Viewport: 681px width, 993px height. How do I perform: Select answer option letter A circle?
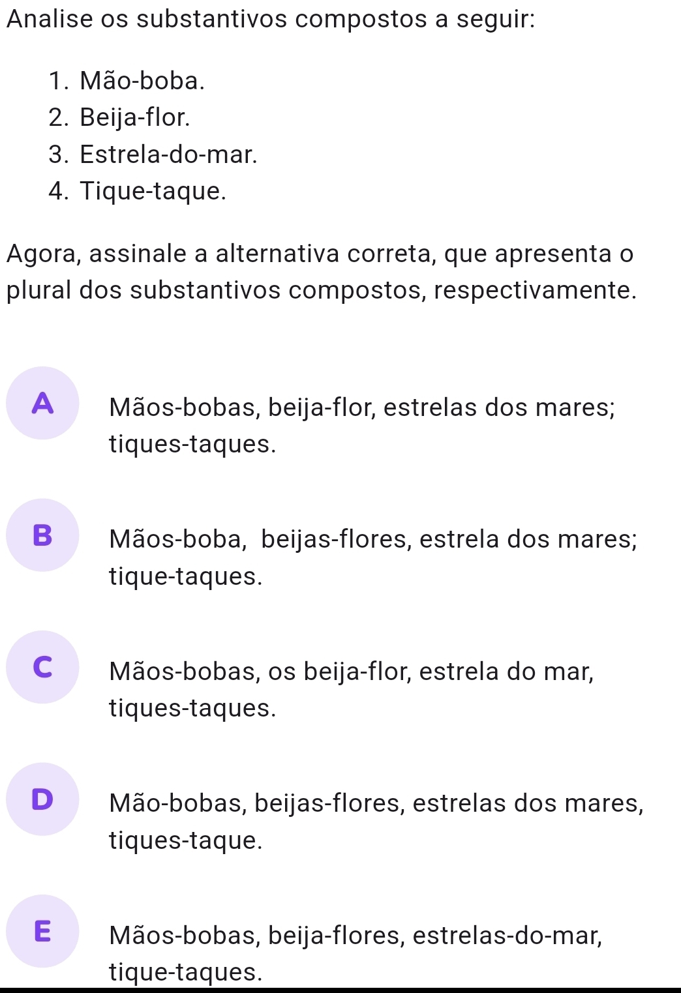coord(42,403)
